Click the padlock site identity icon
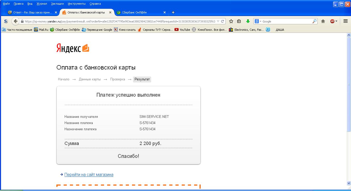Viewport: 351px width, 191px height. 22,21
